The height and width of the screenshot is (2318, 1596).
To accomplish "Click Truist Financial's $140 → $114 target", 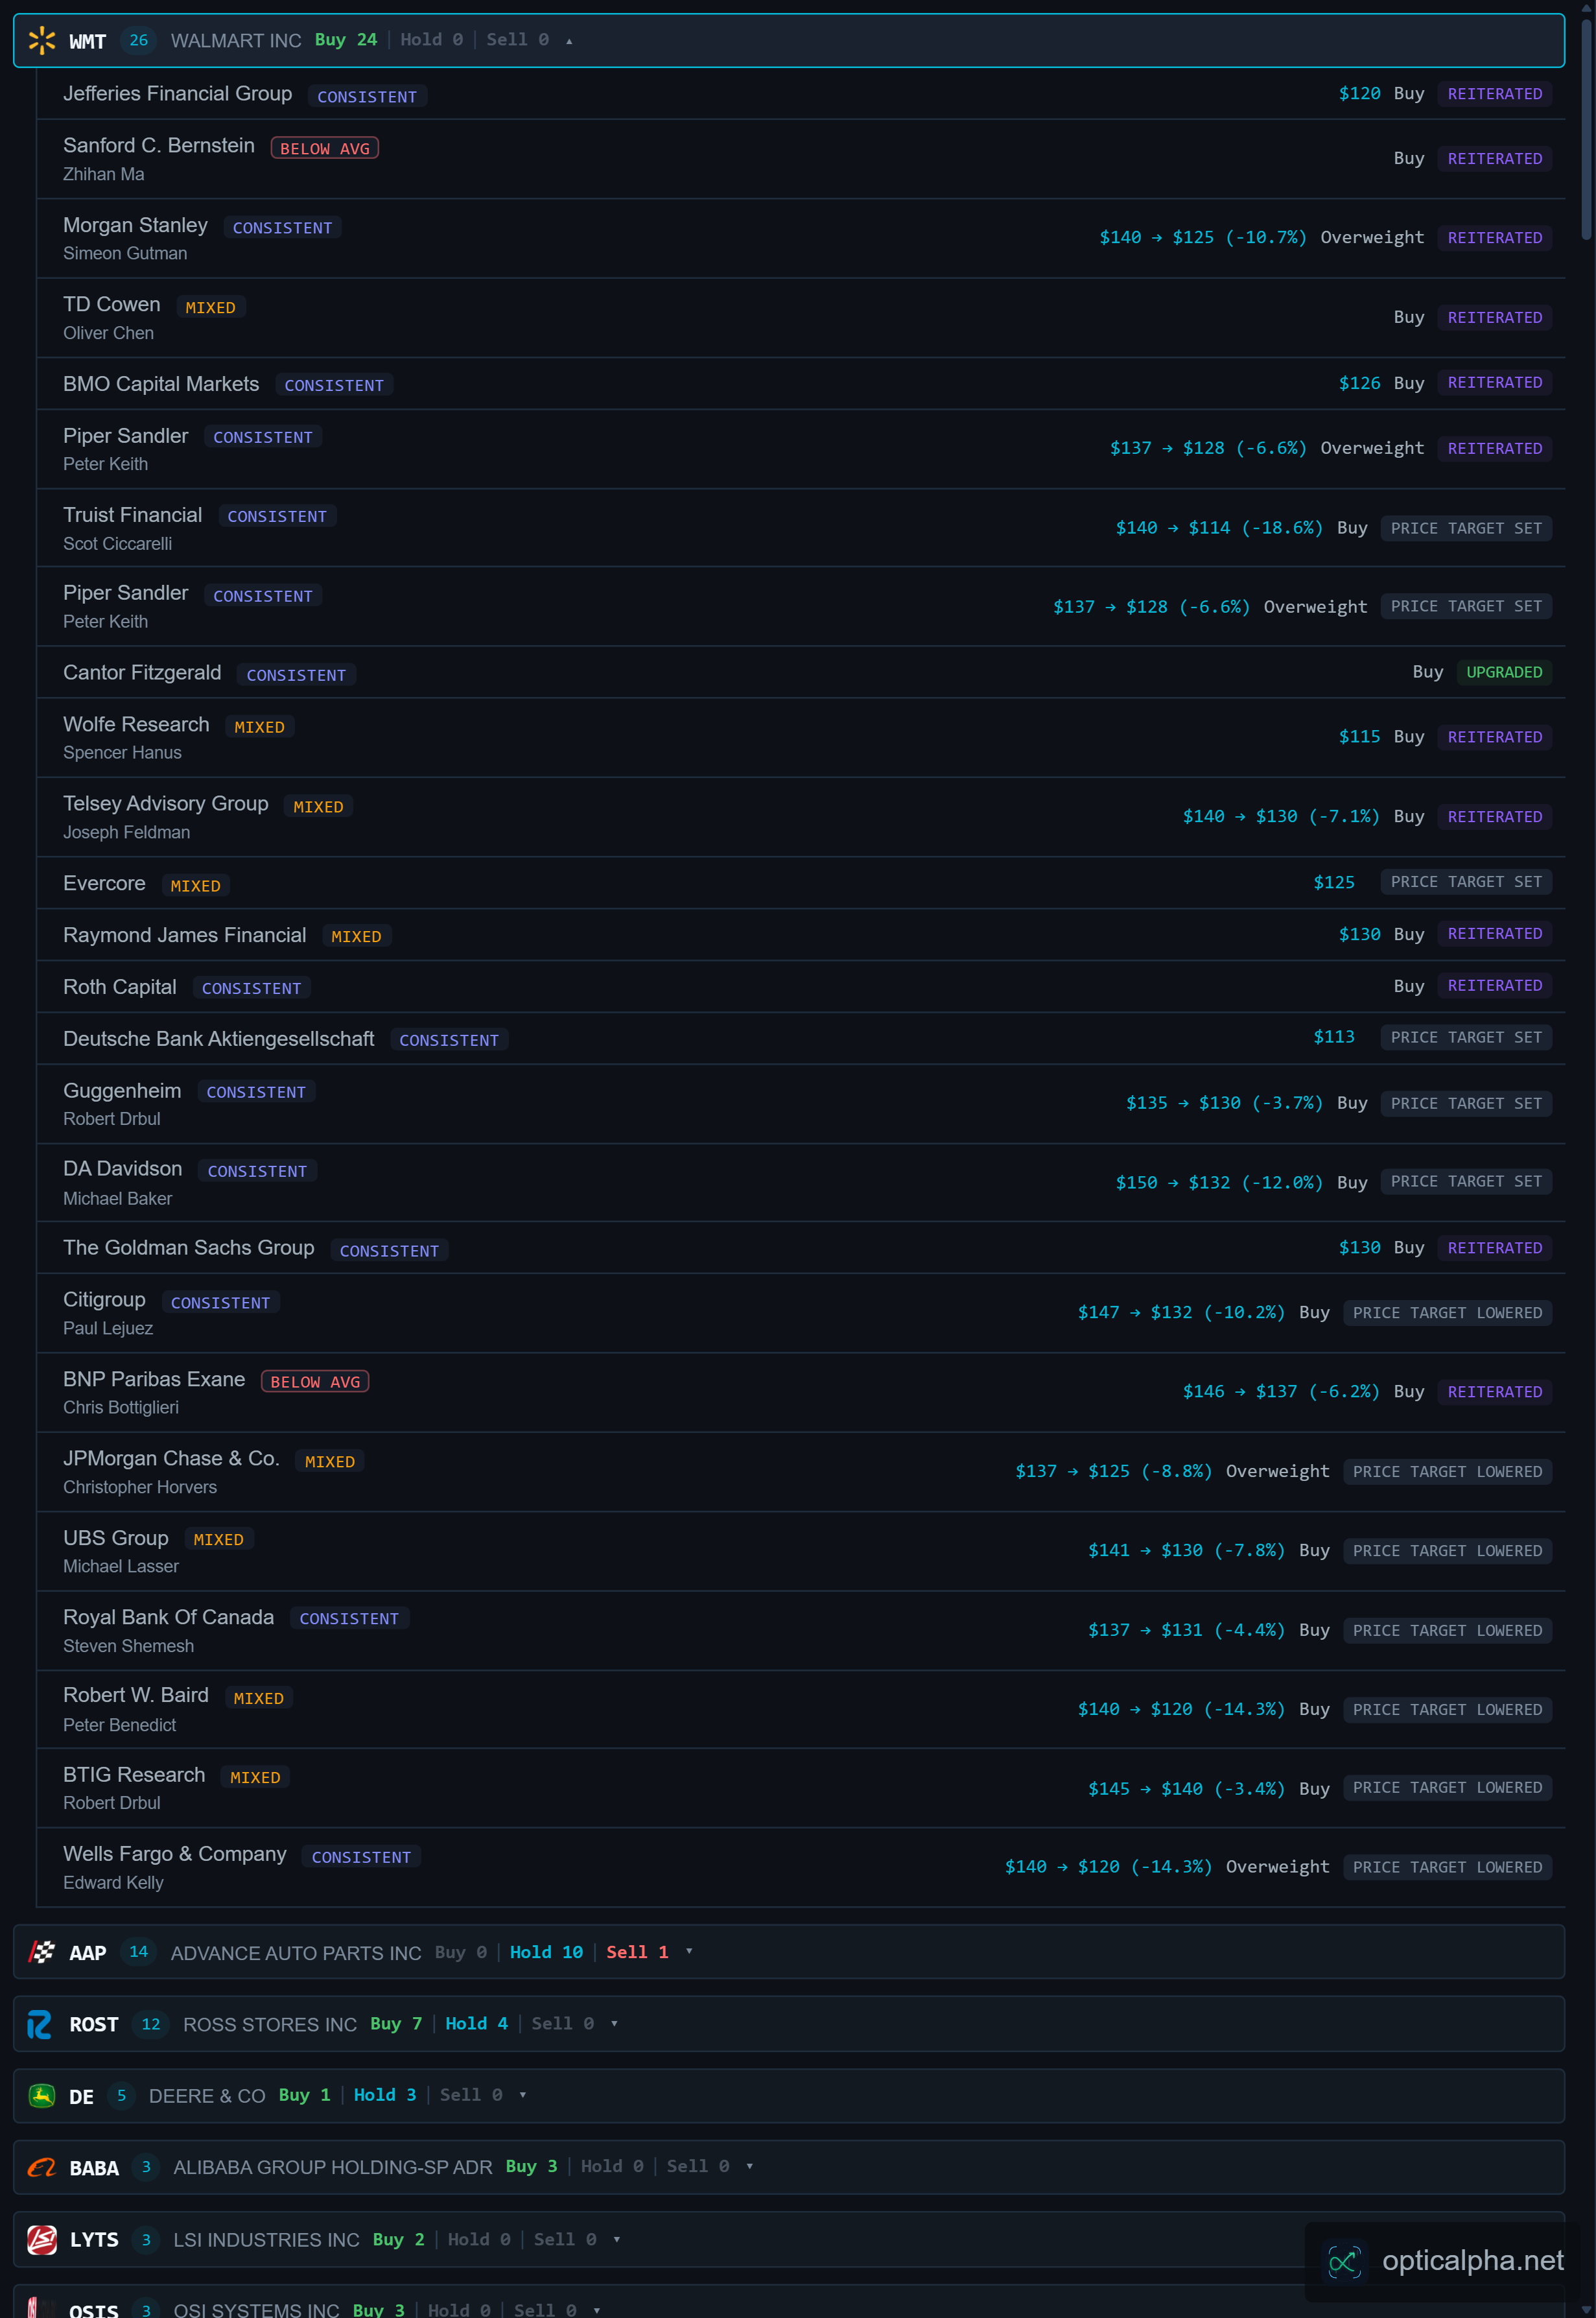I will [x=1218, y=528].
